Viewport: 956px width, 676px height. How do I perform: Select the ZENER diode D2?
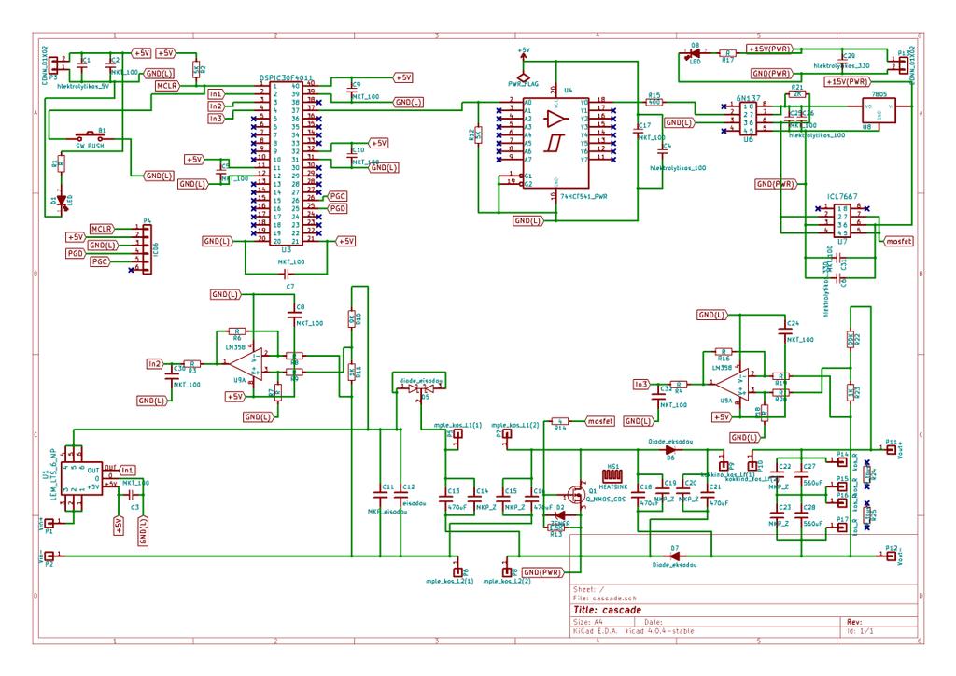click(558, 515)
